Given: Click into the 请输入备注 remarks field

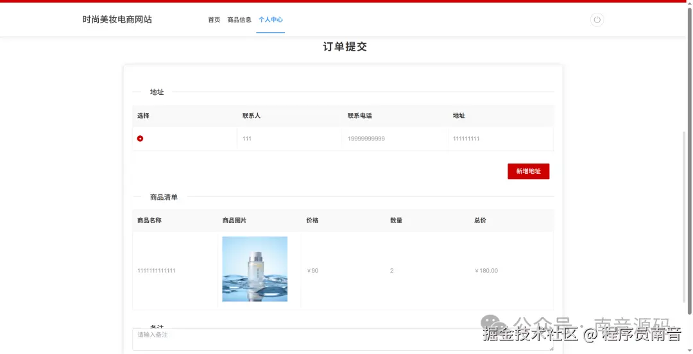Looking at the screenshot, I should (x=343, y=339).
